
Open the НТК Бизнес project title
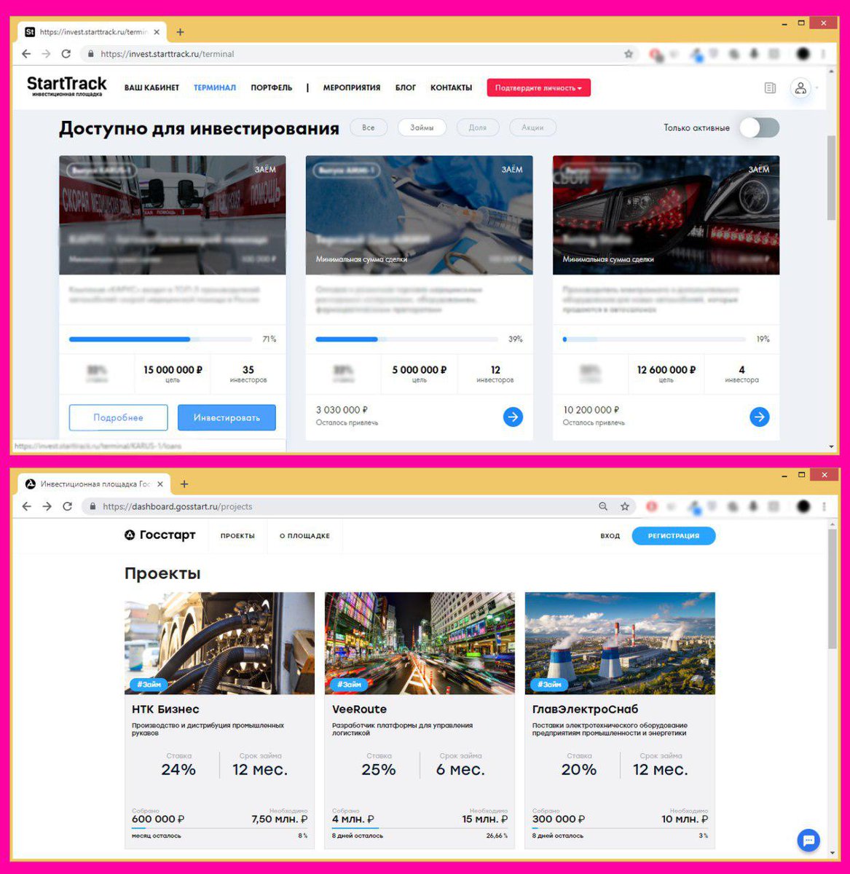click(x=165, y=709)
